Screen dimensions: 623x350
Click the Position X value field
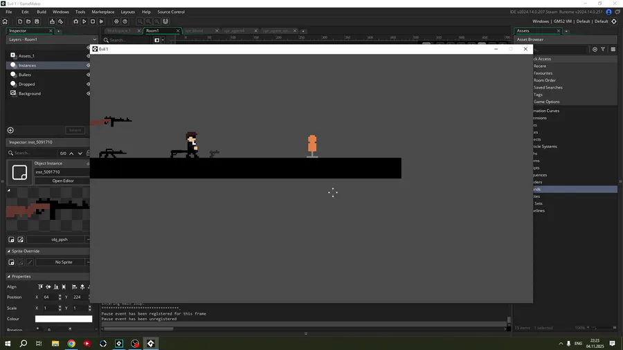[x=49, y=297]
